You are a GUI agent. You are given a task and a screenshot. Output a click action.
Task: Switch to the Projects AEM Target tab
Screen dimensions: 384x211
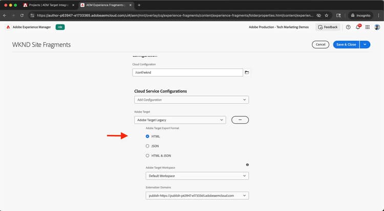(x=48, y=5)
